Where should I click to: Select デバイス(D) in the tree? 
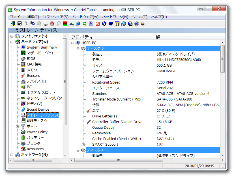click(x=36, y=81)
